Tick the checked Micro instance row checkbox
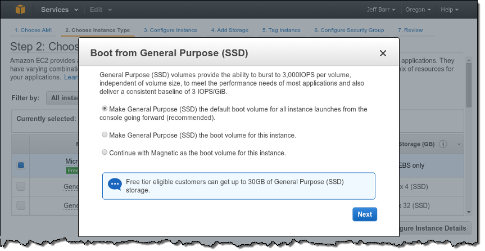 [x=21, y=165]
